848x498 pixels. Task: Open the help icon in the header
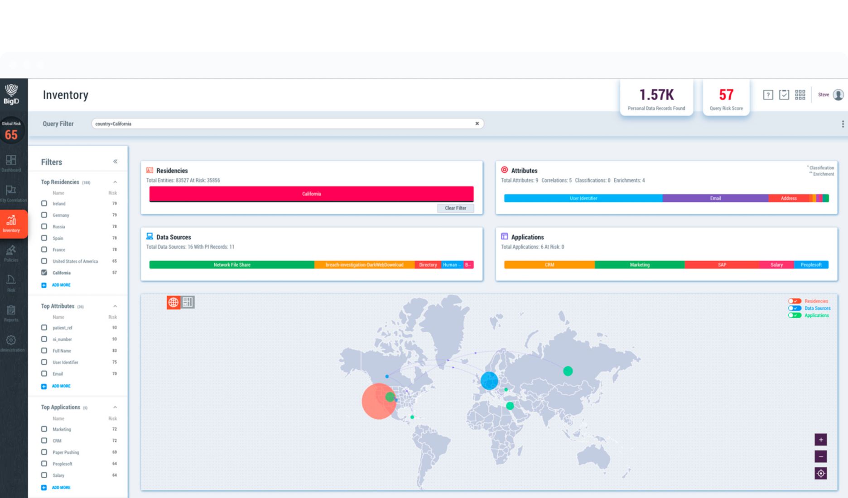[768, 95]
